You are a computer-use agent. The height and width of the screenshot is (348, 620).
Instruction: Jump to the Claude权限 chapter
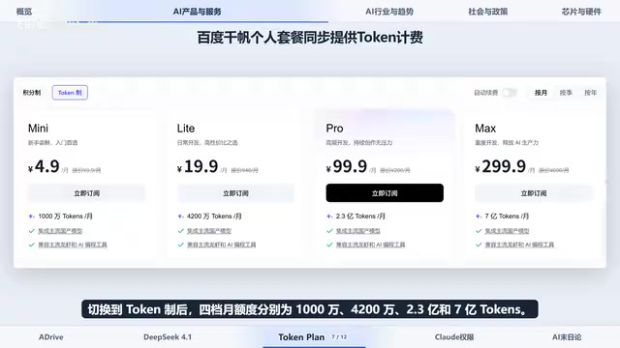(x=454, y=337)
